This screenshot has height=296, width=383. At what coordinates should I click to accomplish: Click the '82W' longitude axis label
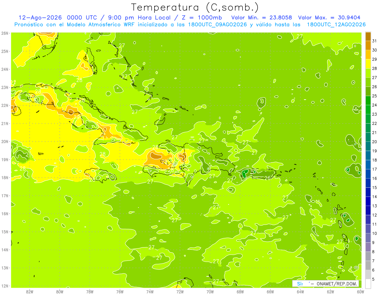point(29,292)
